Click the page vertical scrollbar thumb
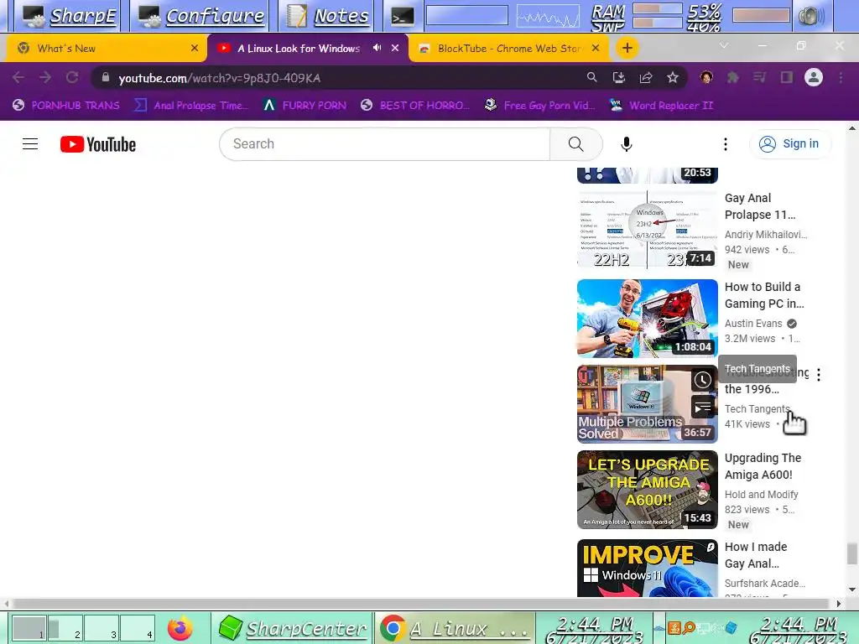The width and height of the screenshot is (859, 644). click(852, 553)
